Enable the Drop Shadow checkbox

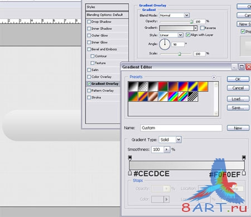(89, 22)
